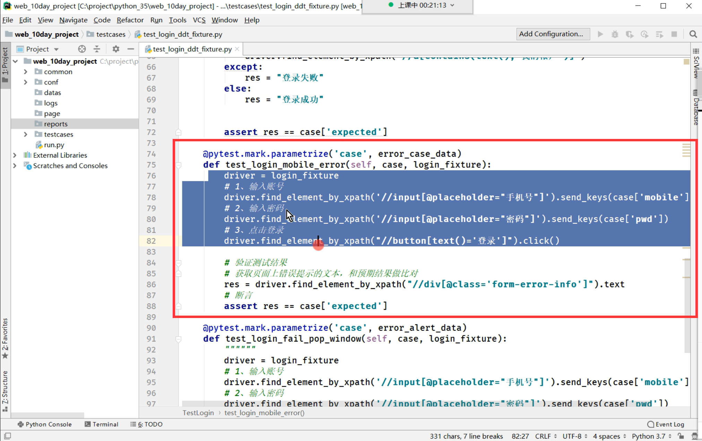This screenshot has width=702, height=441.
Task: Expand the External Libraries node
Action: (x=15, y=155)
